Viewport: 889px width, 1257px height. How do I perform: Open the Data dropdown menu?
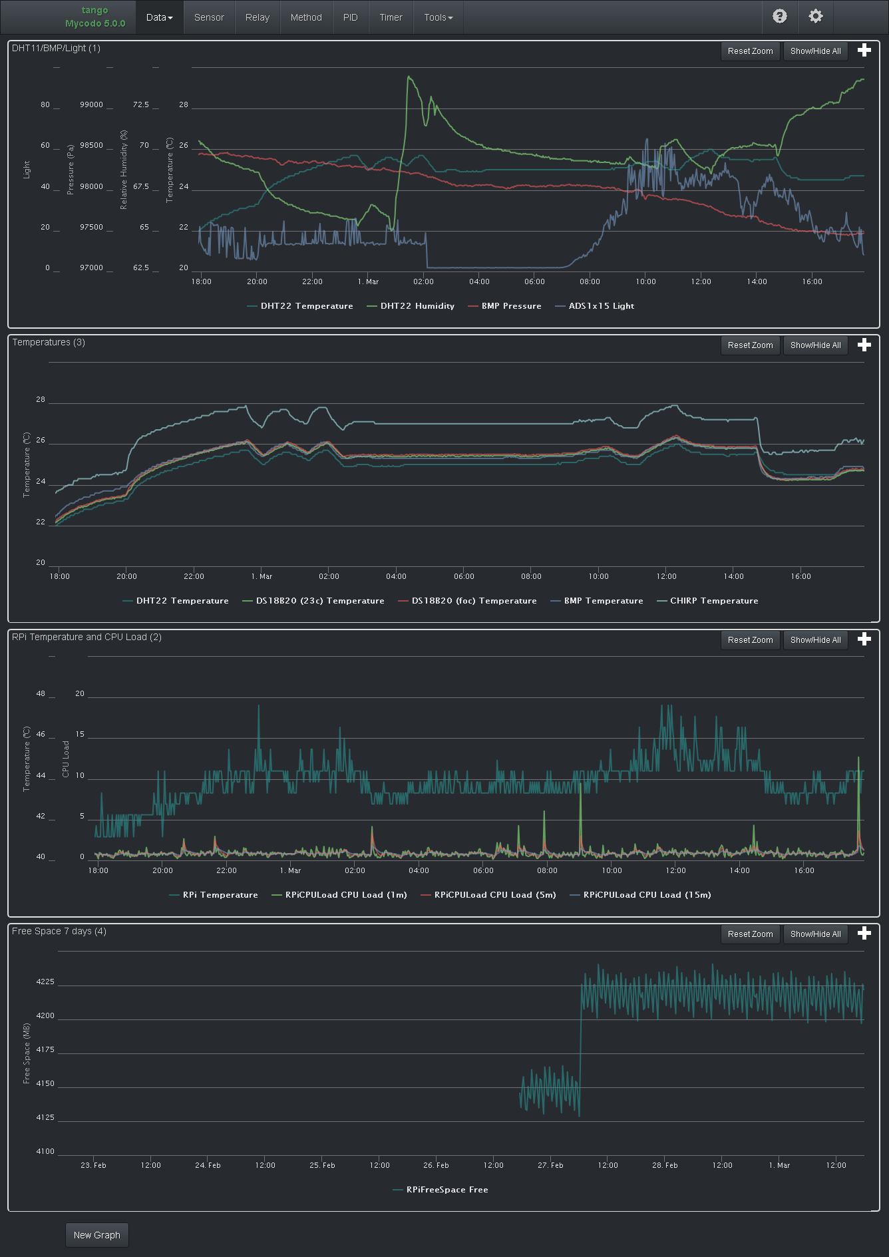pos(160,17)
